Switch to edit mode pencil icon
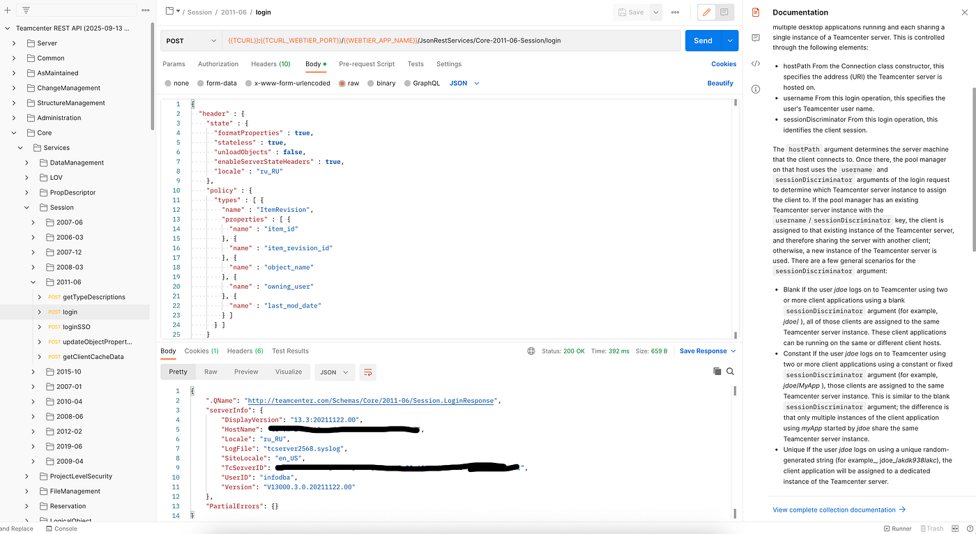976x534 pixels. pos(707,12)
